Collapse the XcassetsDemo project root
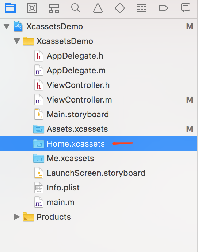 tap(7, 26)
